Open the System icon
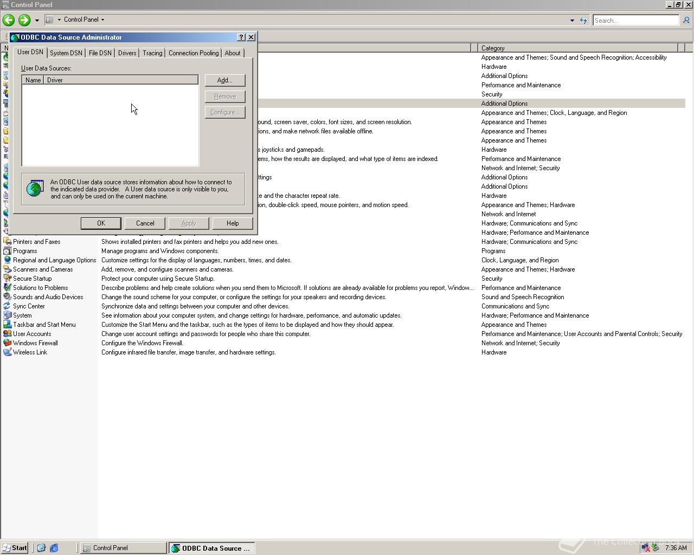The height and width of the screenshot is (555, 694). [7, 315]
